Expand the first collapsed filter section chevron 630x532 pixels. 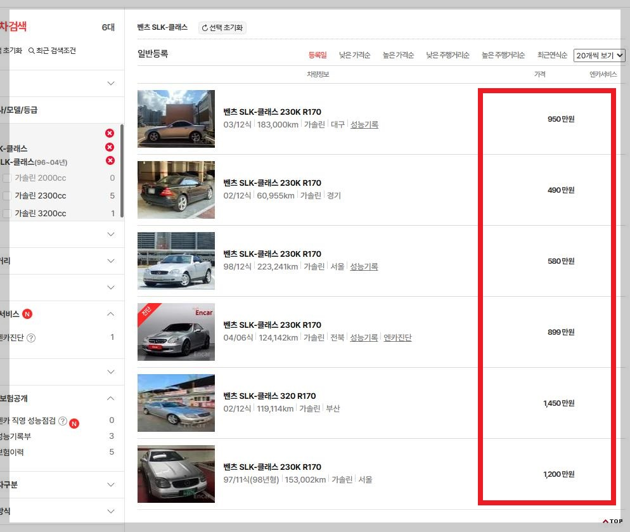[x=111, y=83]
